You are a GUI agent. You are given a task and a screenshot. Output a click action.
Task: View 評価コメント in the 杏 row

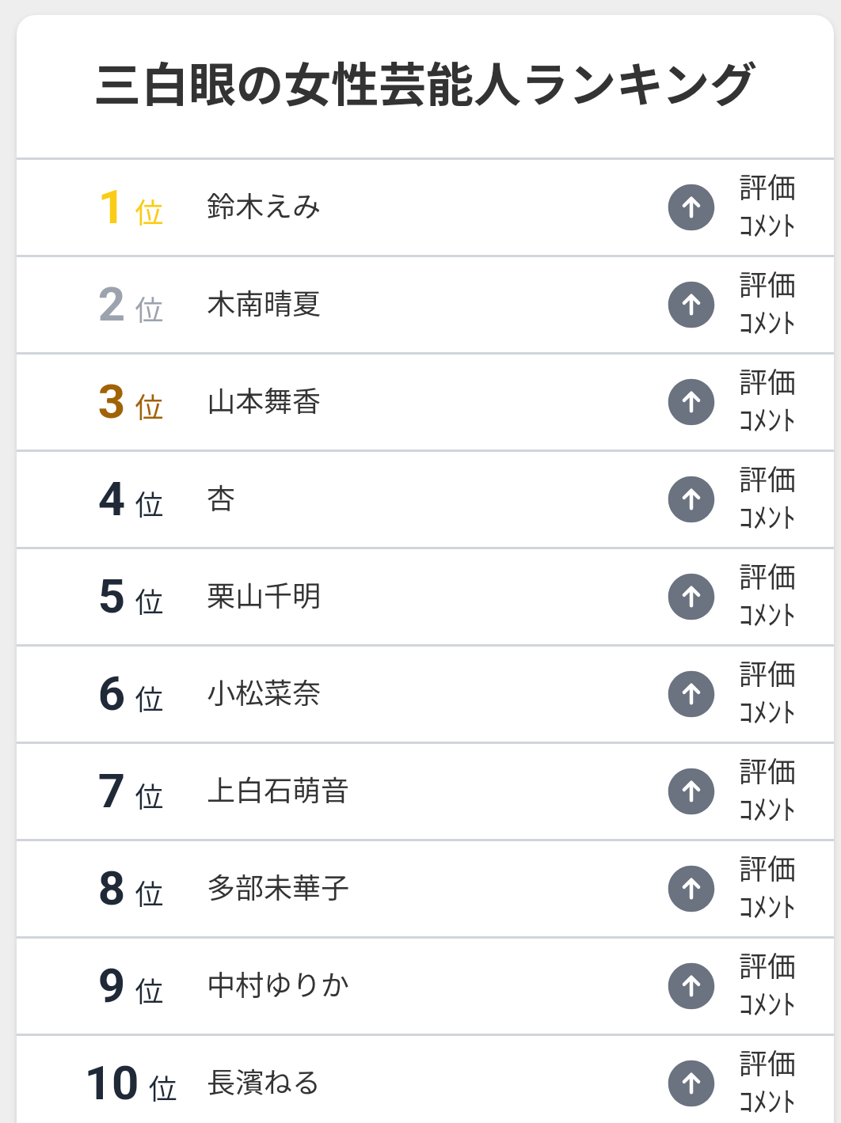point(767,499)
